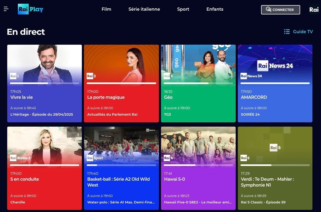Select the Rai 1 channel badge
321x212 pixels.
pos(14,76)
